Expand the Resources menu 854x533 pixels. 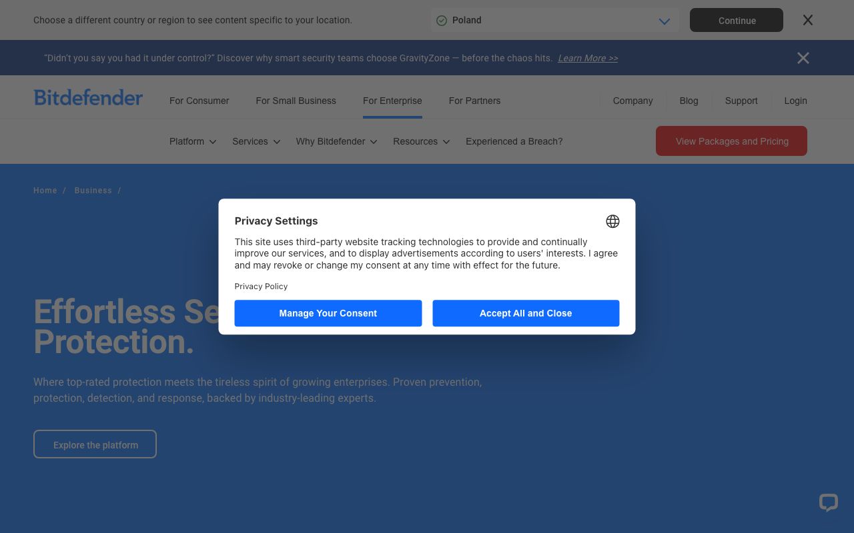[x=422, y=141]
